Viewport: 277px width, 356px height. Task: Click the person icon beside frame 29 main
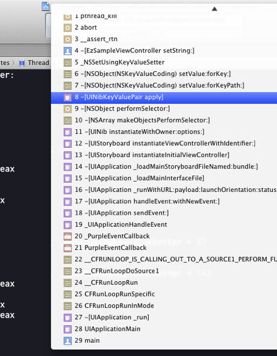[67, 341]
